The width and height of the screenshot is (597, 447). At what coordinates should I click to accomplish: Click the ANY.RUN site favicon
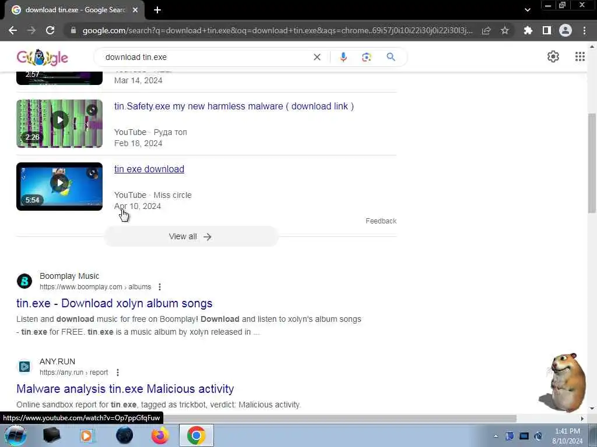pos(24,367)
